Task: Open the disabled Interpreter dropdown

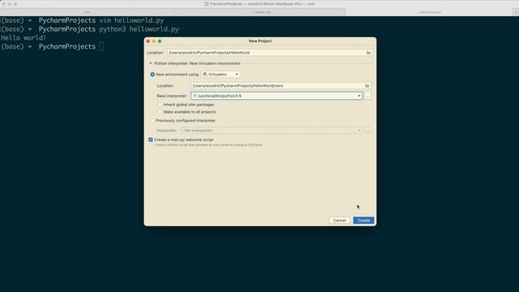Action: point(272,131)
